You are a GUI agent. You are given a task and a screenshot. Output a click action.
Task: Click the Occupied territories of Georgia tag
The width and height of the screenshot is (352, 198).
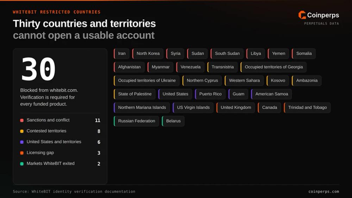point(274,67)
